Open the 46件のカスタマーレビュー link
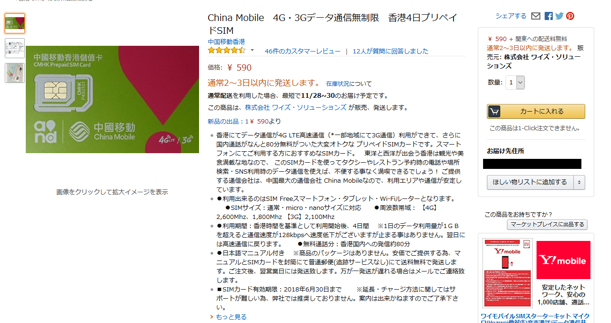Screen dimensions: 611x323 pyautogui.click(x=303, y=51)
